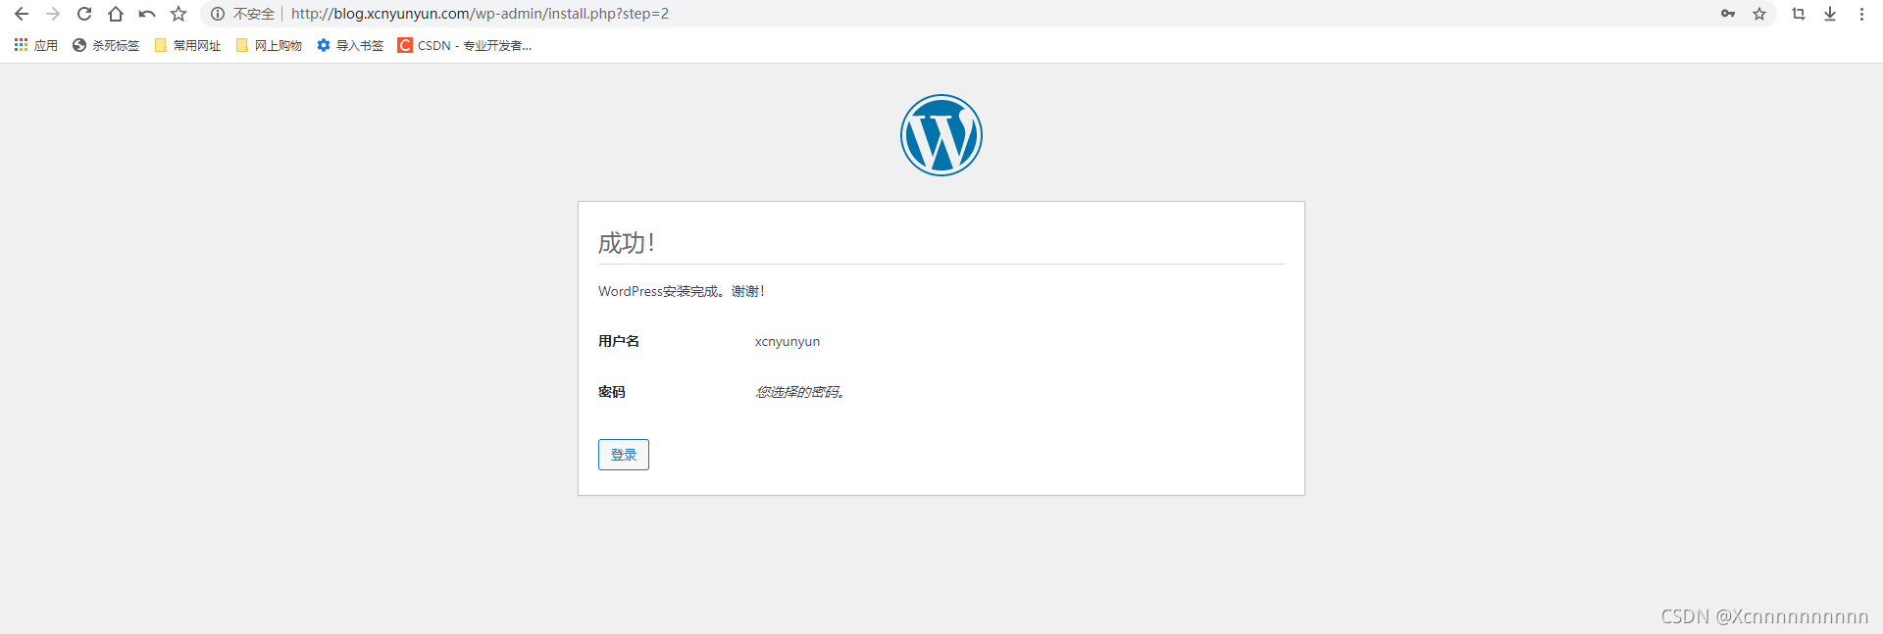Image resolution: width=1883 pixels, height=634 pixels.
Task: Open the 常用网址 bookmark folder
Action: (x=187, y=45)
